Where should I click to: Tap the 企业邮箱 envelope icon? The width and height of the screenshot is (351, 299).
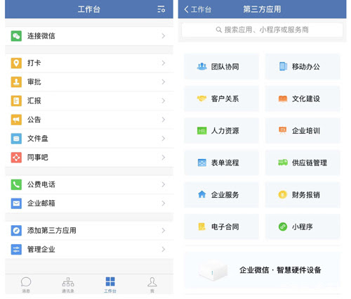(16, 203)
